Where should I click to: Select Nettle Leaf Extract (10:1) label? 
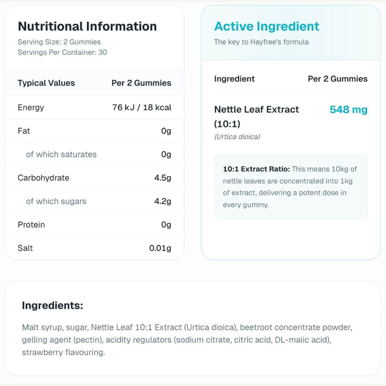tap(256, 116)
